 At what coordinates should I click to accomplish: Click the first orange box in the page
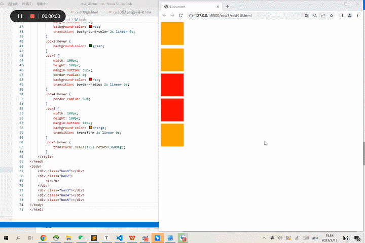click(172, 33)
